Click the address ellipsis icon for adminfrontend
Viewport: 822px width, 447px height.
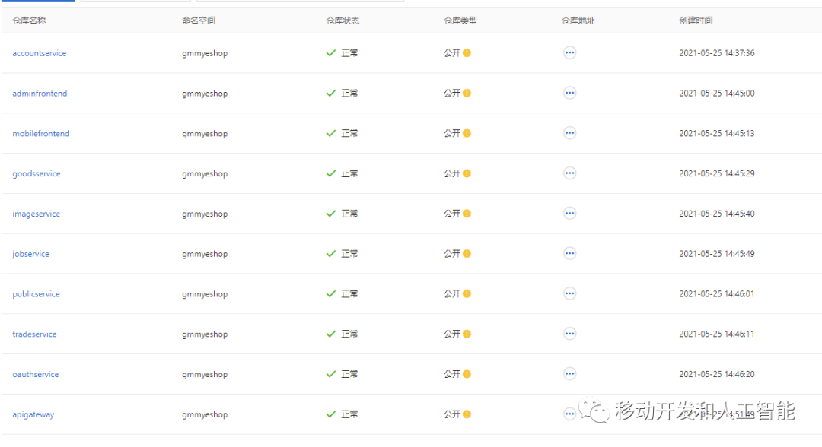[569, 93]
